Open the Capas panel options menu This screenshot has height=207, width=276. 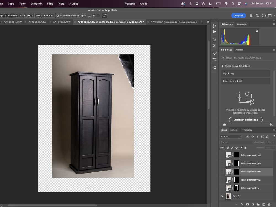pos(274,130)
